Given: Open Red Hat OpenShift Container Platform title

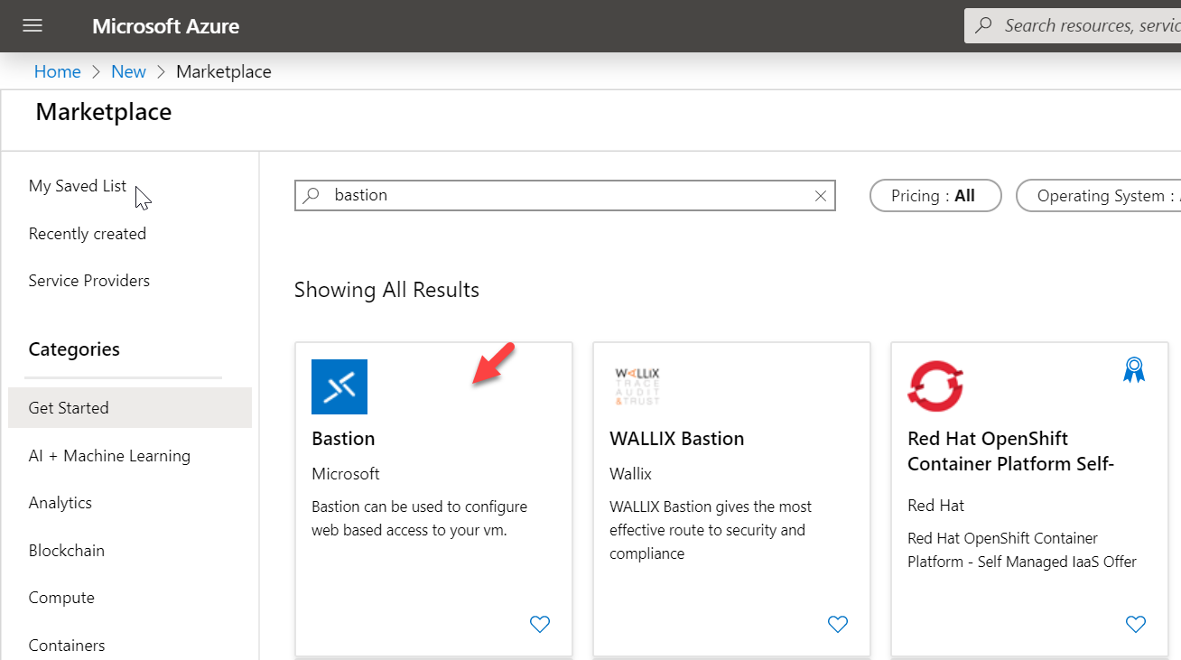Looking at the screenshot, I should [1011, 451].
